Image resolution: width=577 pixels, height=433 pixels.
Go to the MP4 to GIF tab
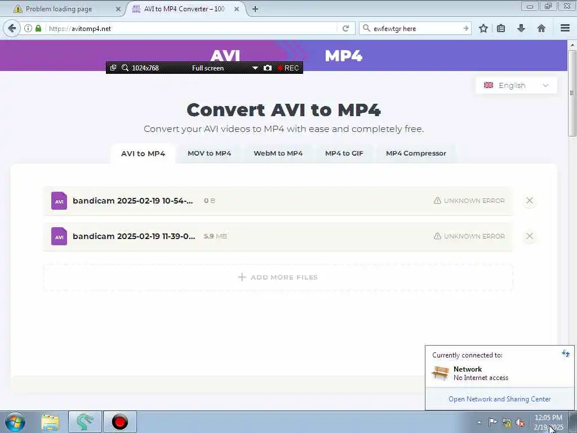344,153
